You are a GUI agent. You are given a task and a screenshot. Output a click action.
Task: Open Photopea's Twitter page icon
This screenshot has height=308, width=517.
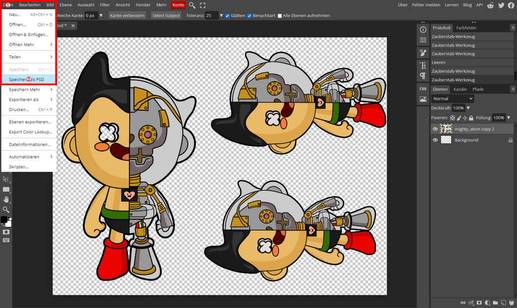click(x=501, y=5)
